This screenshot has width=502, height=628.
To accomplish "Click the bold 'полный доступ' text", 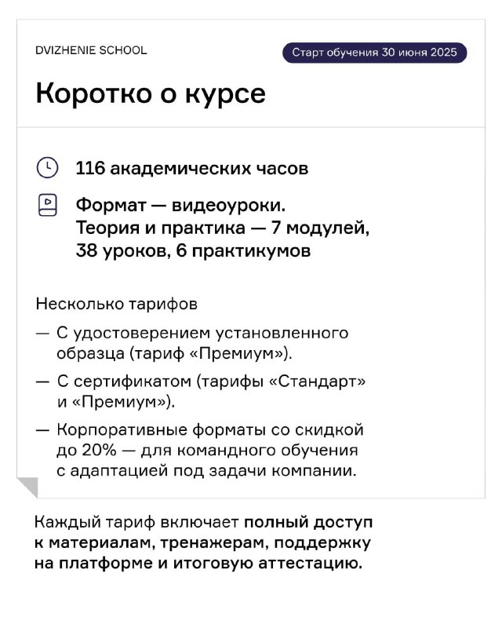I will [308, 523].
